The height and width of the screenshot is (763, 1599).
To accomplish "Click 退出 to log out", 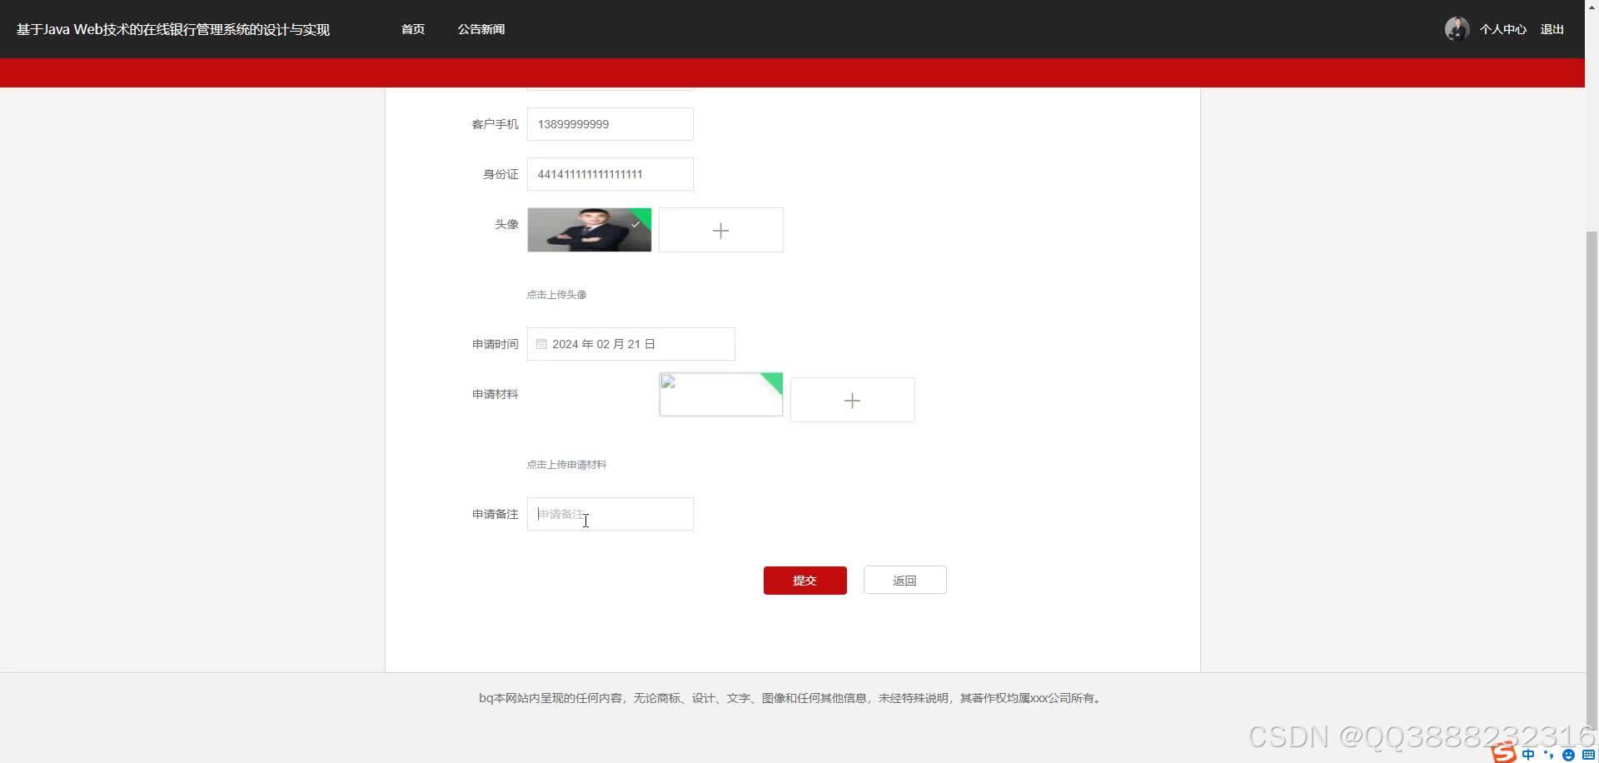I will 1552,28.
